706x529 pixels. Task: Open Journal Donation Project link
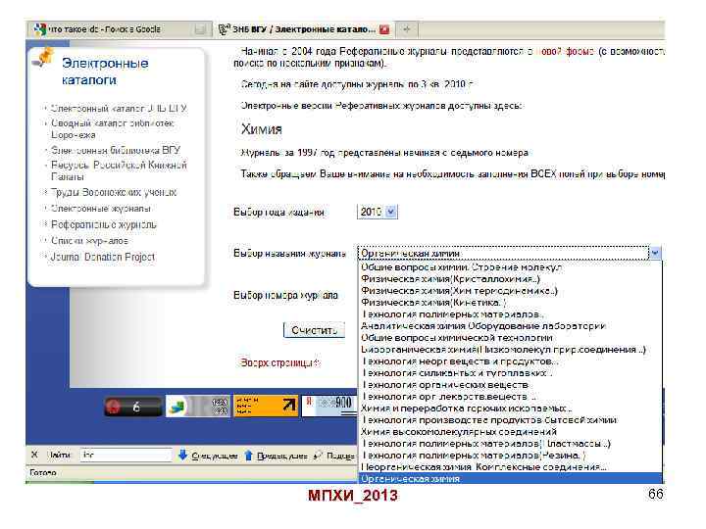pos(102,257)
